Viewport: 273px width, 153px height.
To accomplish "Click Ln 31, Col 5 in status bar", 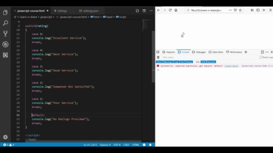I will pyautogui.click(x=90, y=144).
